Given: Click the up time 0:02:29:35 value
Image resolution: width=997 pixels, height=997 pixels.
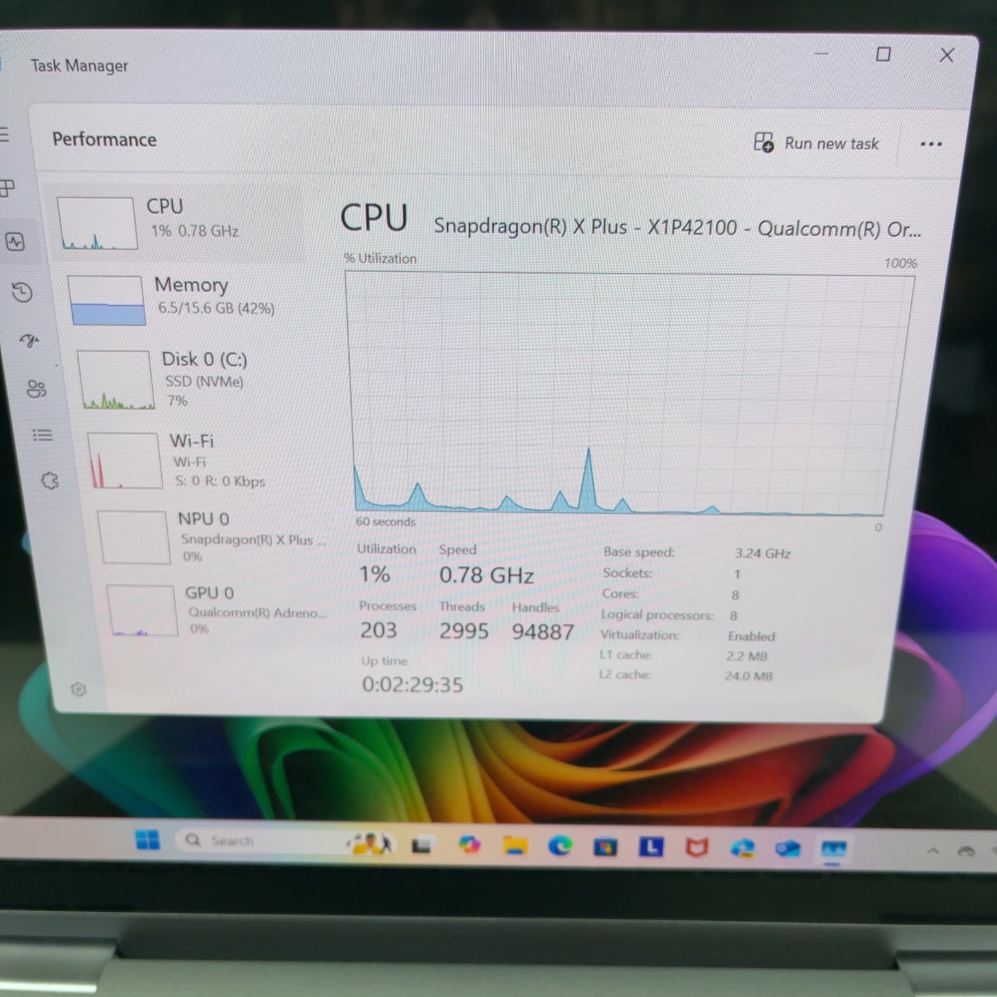Looking at the screenshot, I should click(x=412, y=684).
